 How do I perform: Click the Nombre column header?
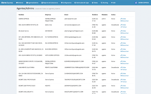click(x=21, y=15)
